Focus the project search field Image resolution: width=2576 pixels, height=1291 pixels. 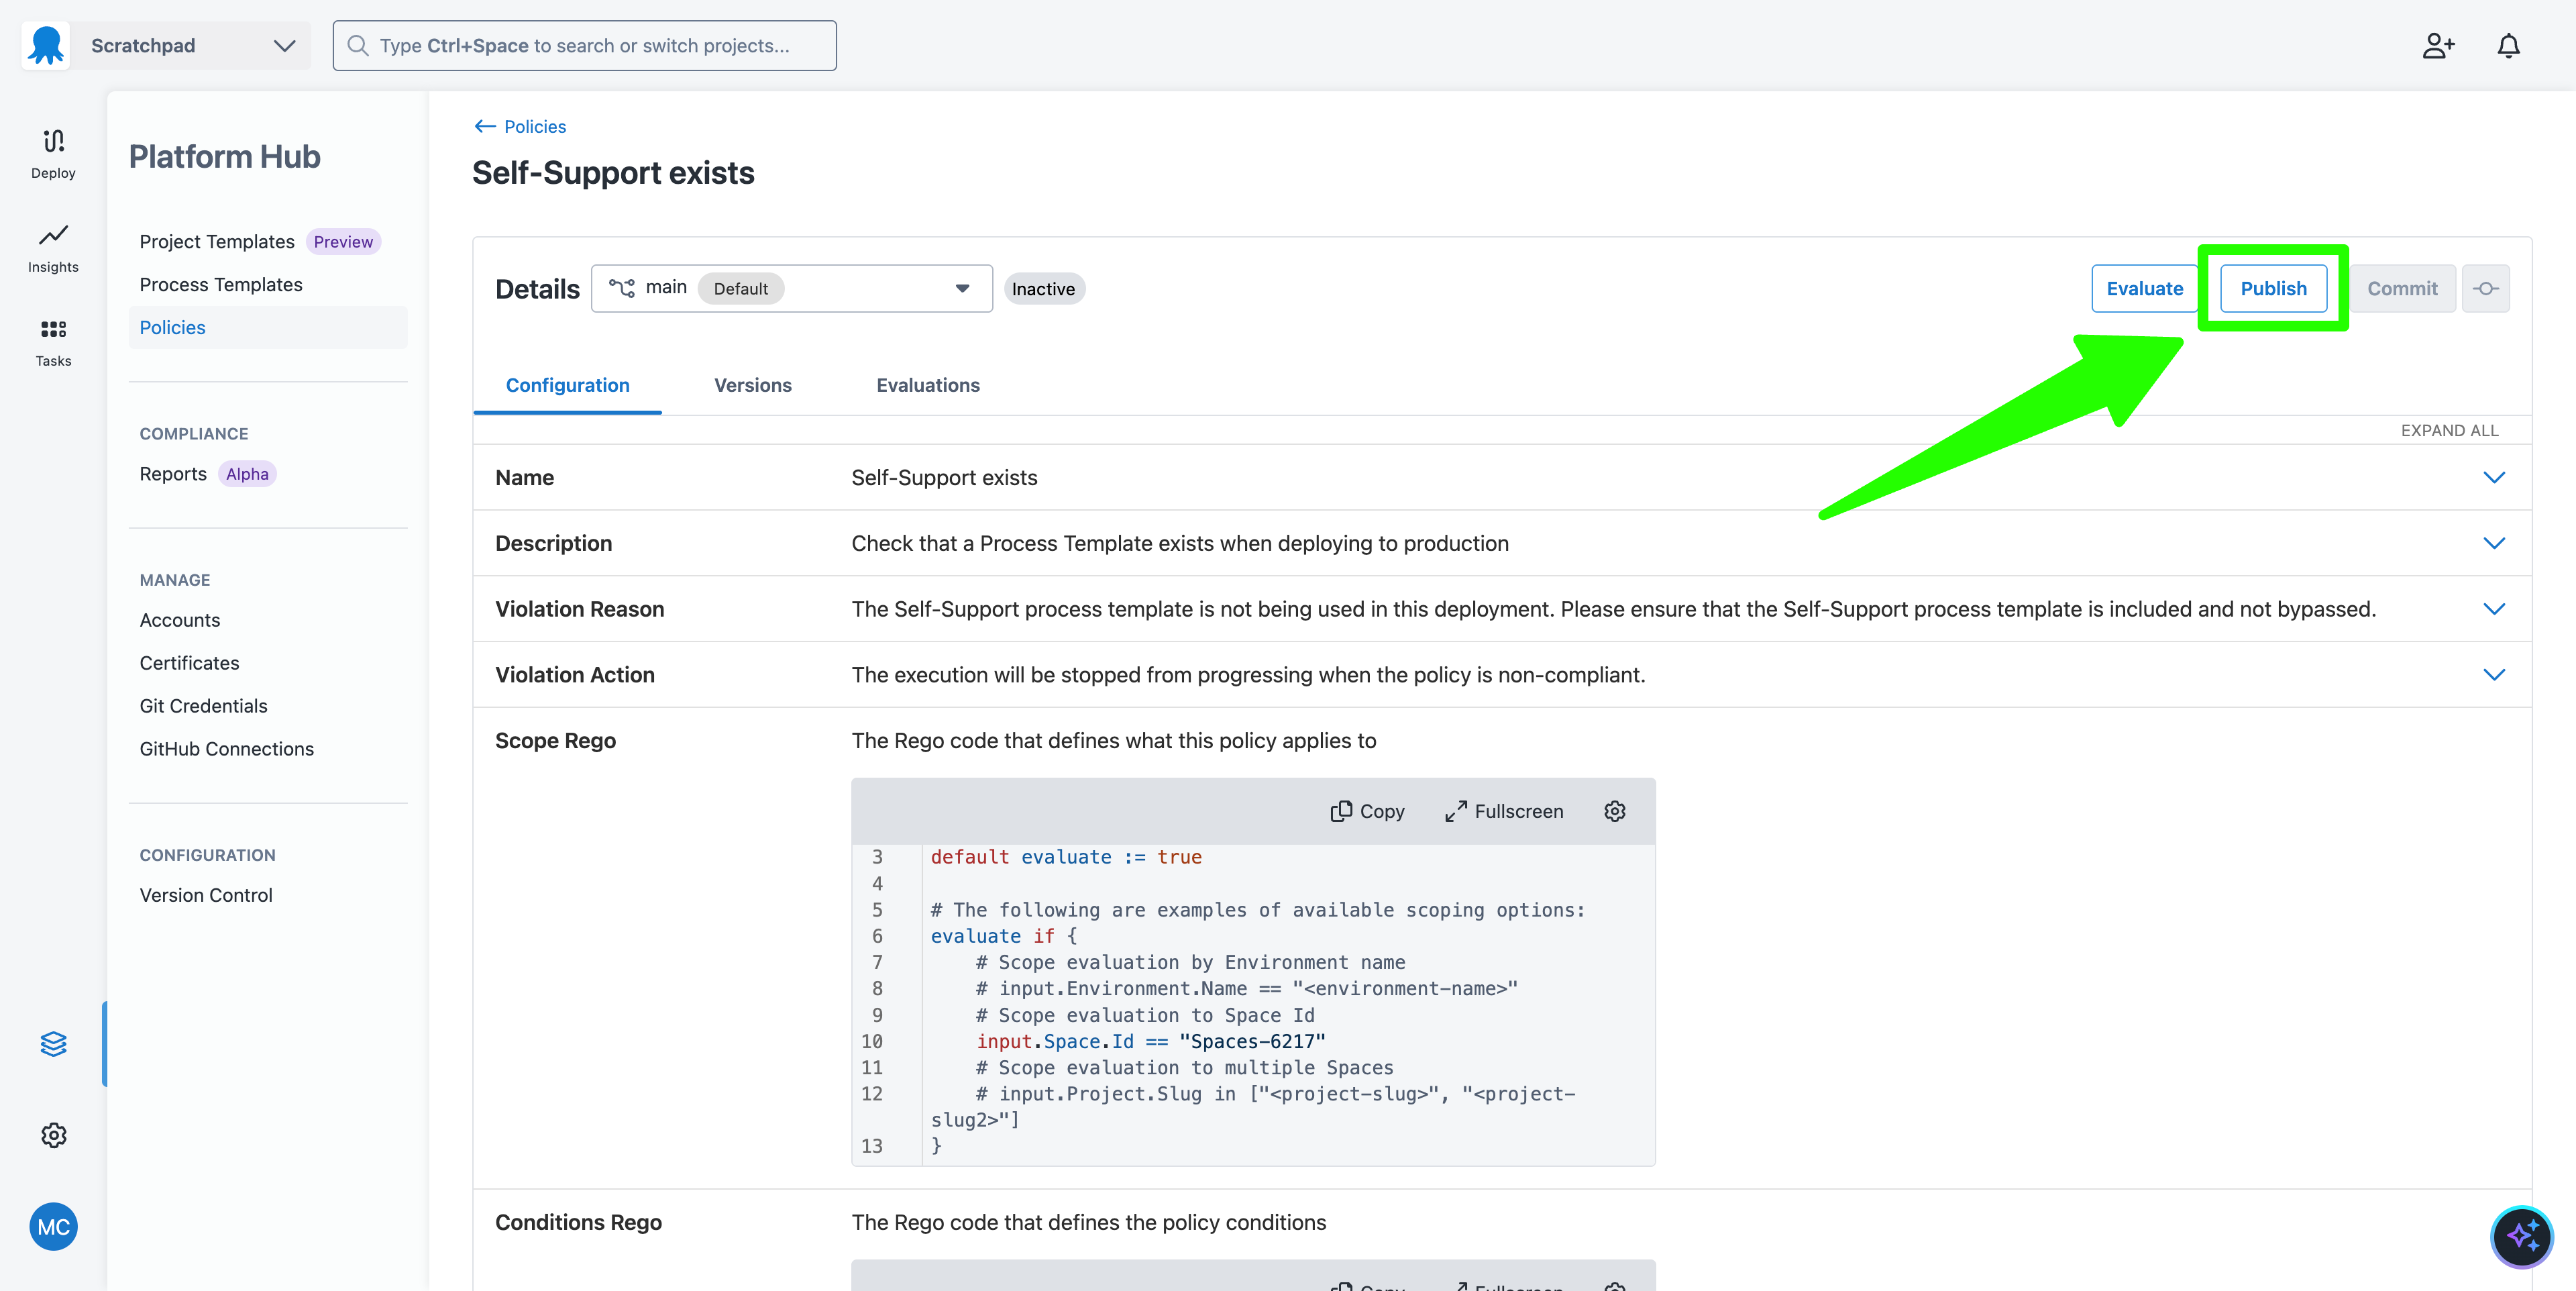pos(584,46)
